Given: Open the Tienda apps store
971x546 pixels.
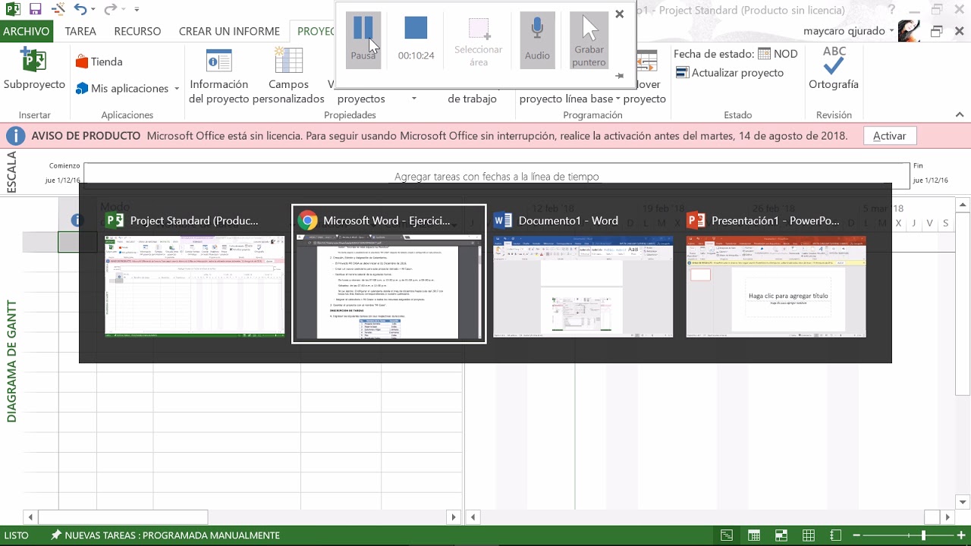Looking at the screenshot, I should point(99,61).
